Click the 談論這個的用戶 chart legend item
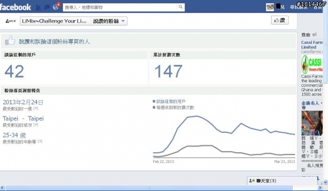Image resolution: width=328 pixels, height=191 pixels. (x=169, y=102)
